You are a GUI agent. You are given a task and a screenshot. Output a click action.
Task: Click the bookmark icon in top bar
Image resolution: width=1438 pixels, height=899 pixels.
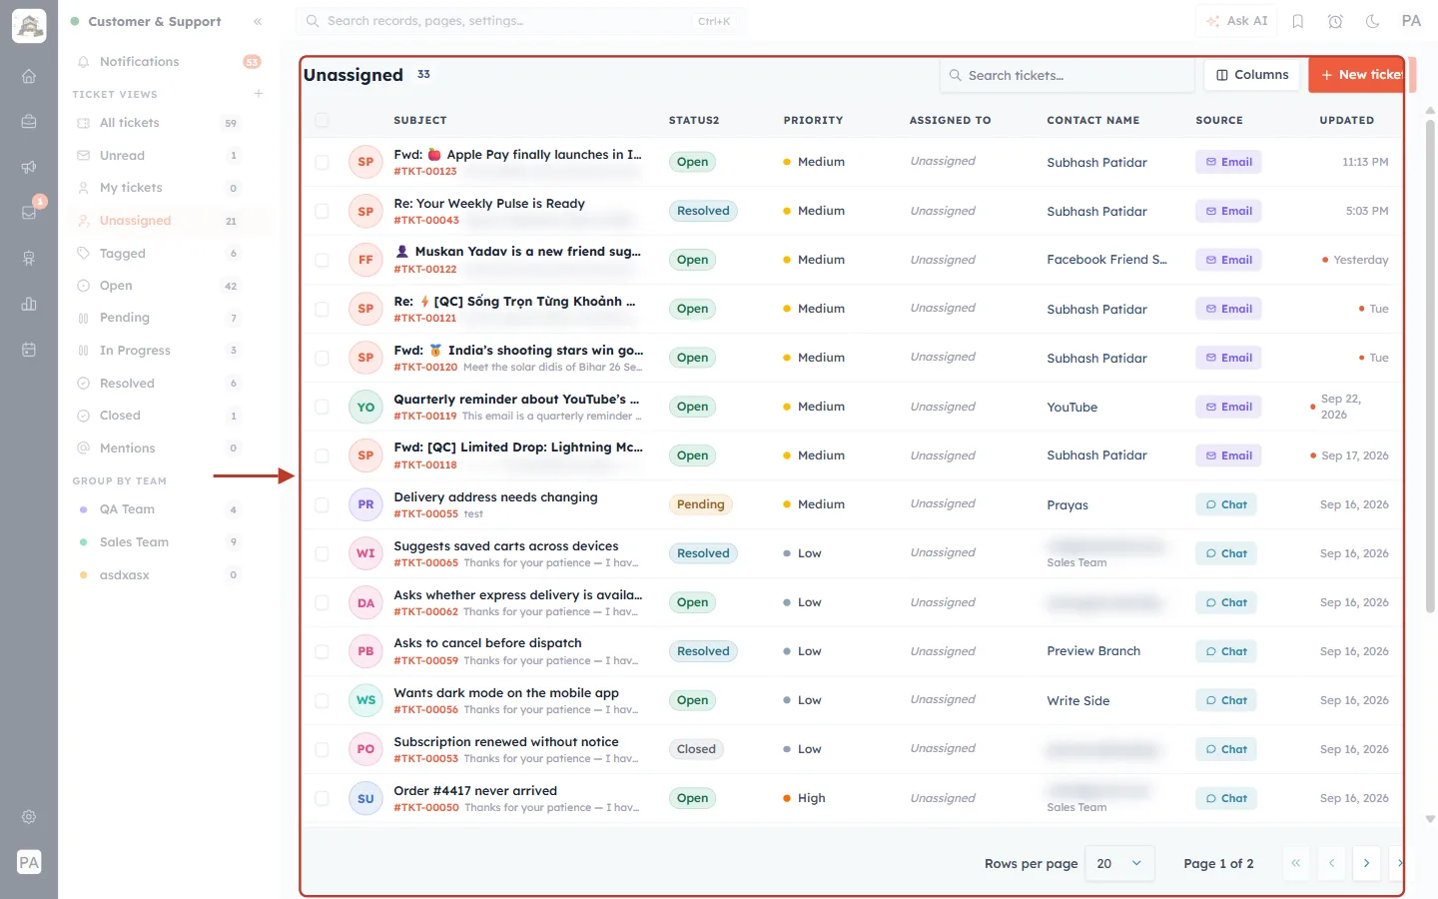tap(1298, 21)
